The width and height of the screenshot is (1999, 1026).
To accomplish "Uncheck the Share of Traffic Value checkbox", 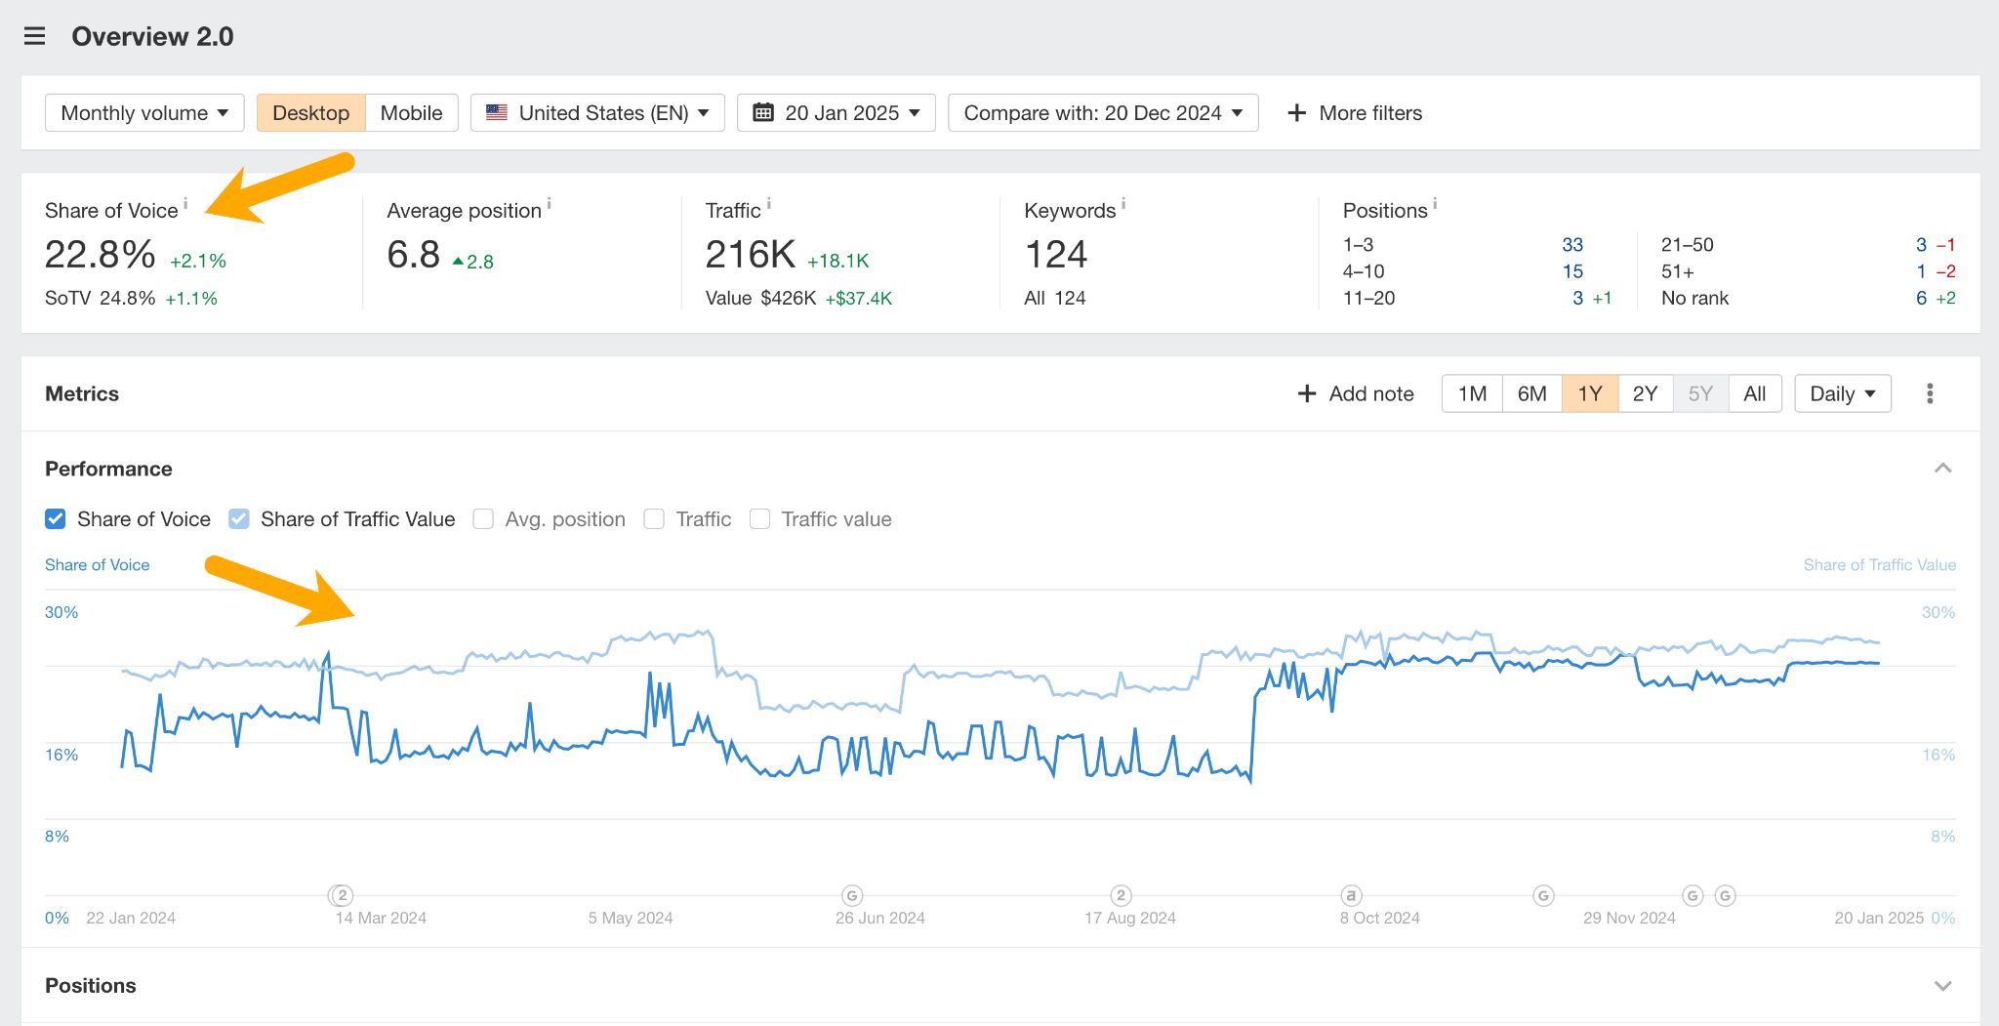I will point(239,518).
